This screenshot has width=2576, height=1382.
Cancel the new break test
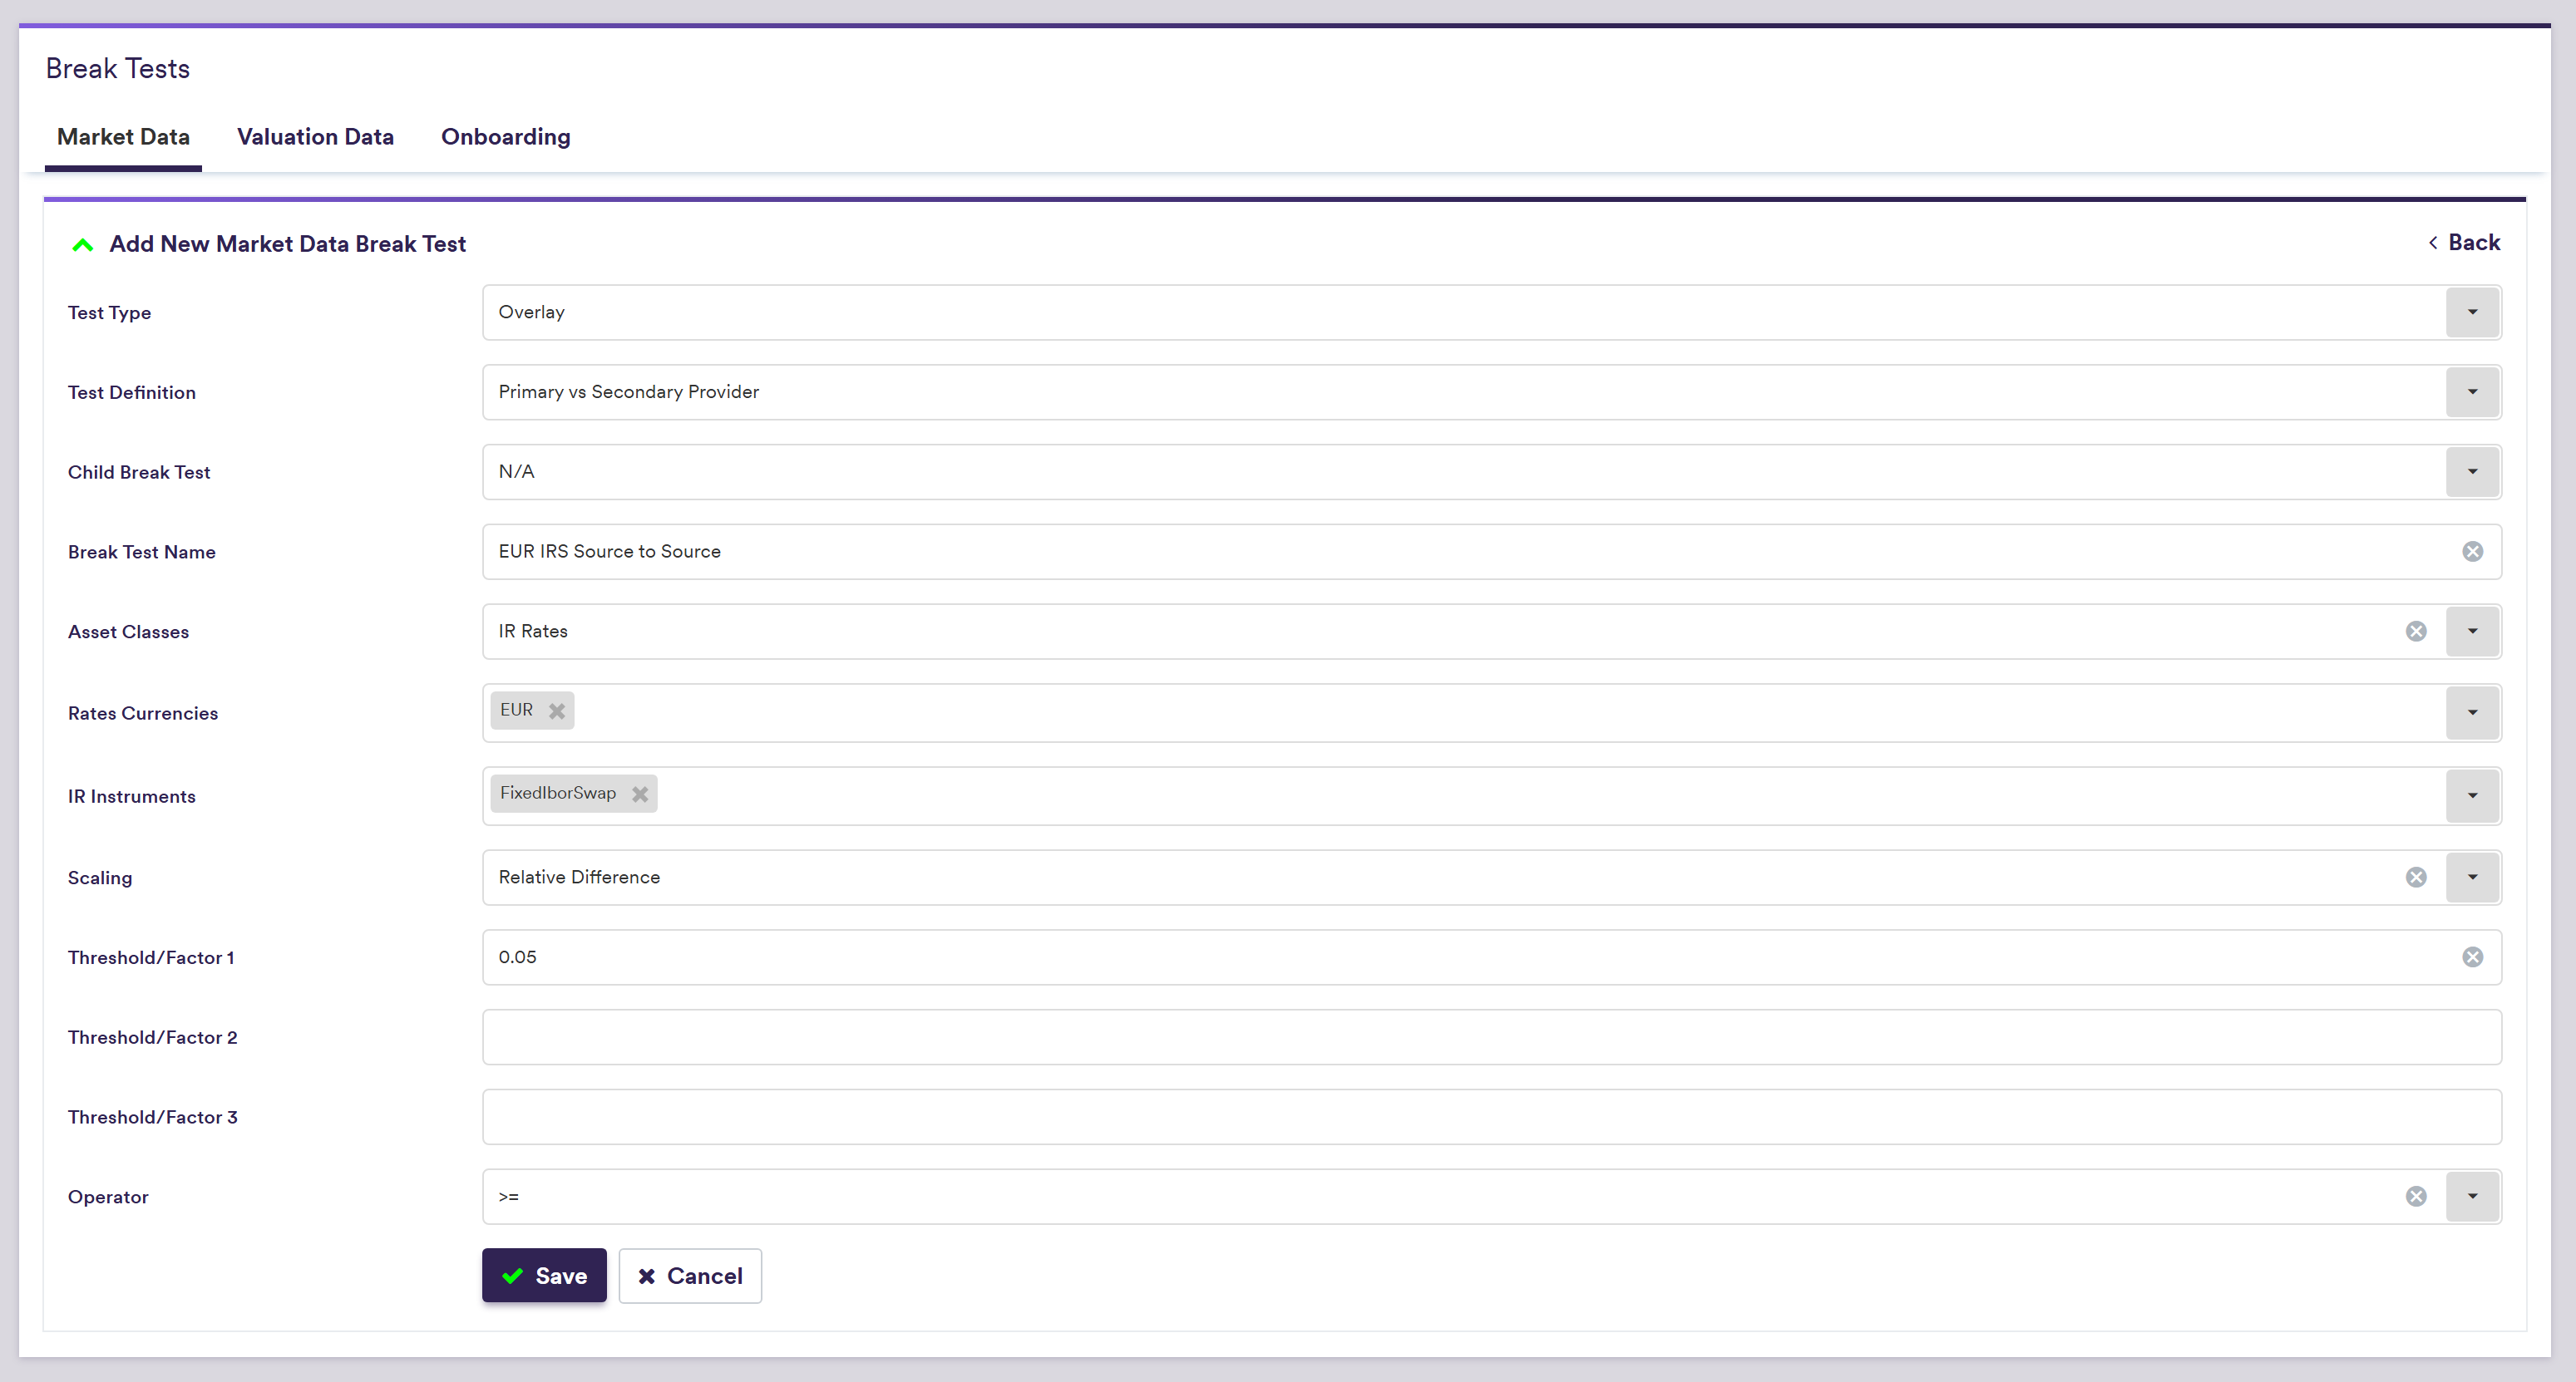click(690, 1276)
